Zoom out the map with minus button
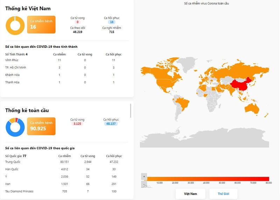 tap(144, 184)
